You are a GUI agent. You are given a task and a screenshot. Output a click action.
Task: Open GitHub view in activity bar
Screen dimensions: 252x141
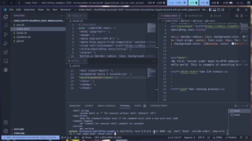tap(6, 70)
